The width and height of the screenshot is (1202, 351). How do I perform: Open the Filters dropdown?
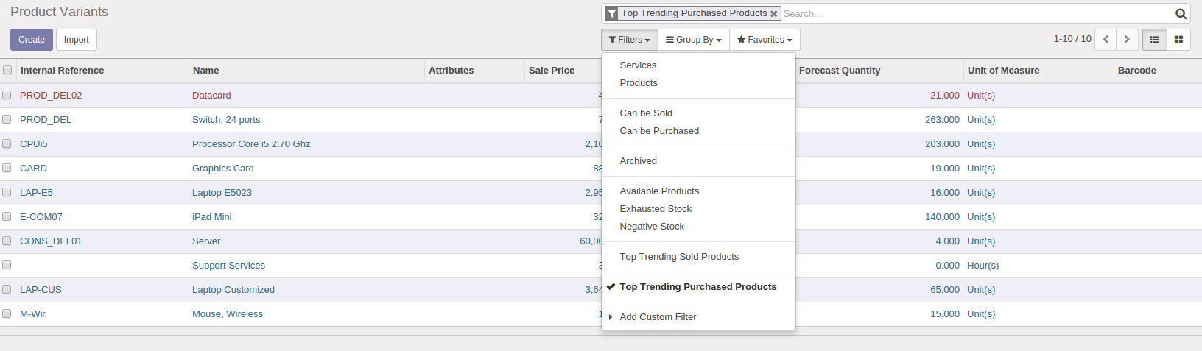click(x=630, y=40)
